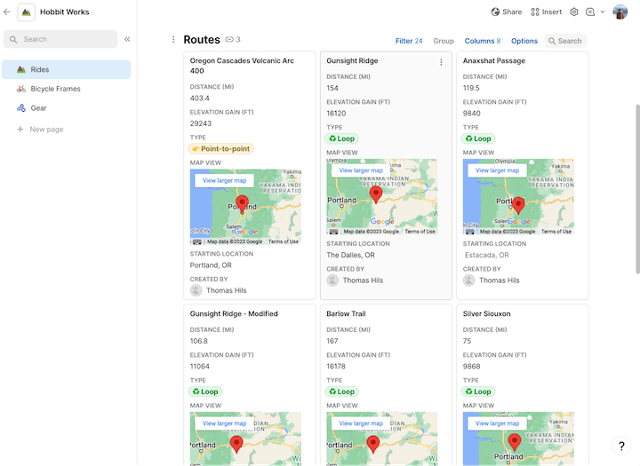Open the Insert grid icon
The image size is (640, 466).
click(x=535, y=12)
